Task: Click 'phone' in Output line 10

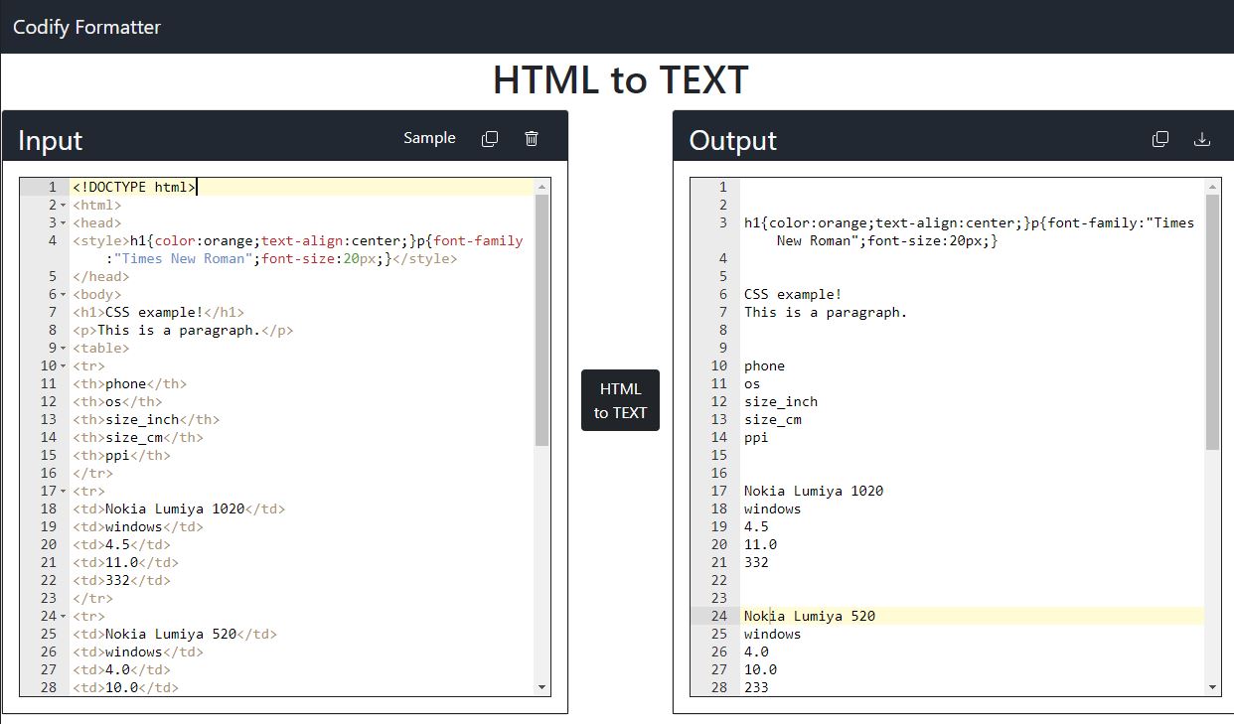Action: click(764, 365)
